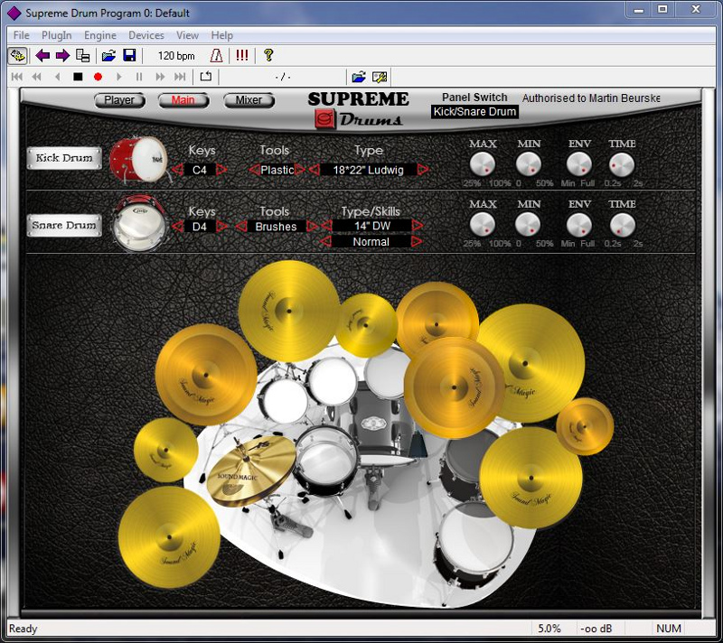Click the yellow question mark help icon
This screenshot has height=643, width=723.
point(268,56)
